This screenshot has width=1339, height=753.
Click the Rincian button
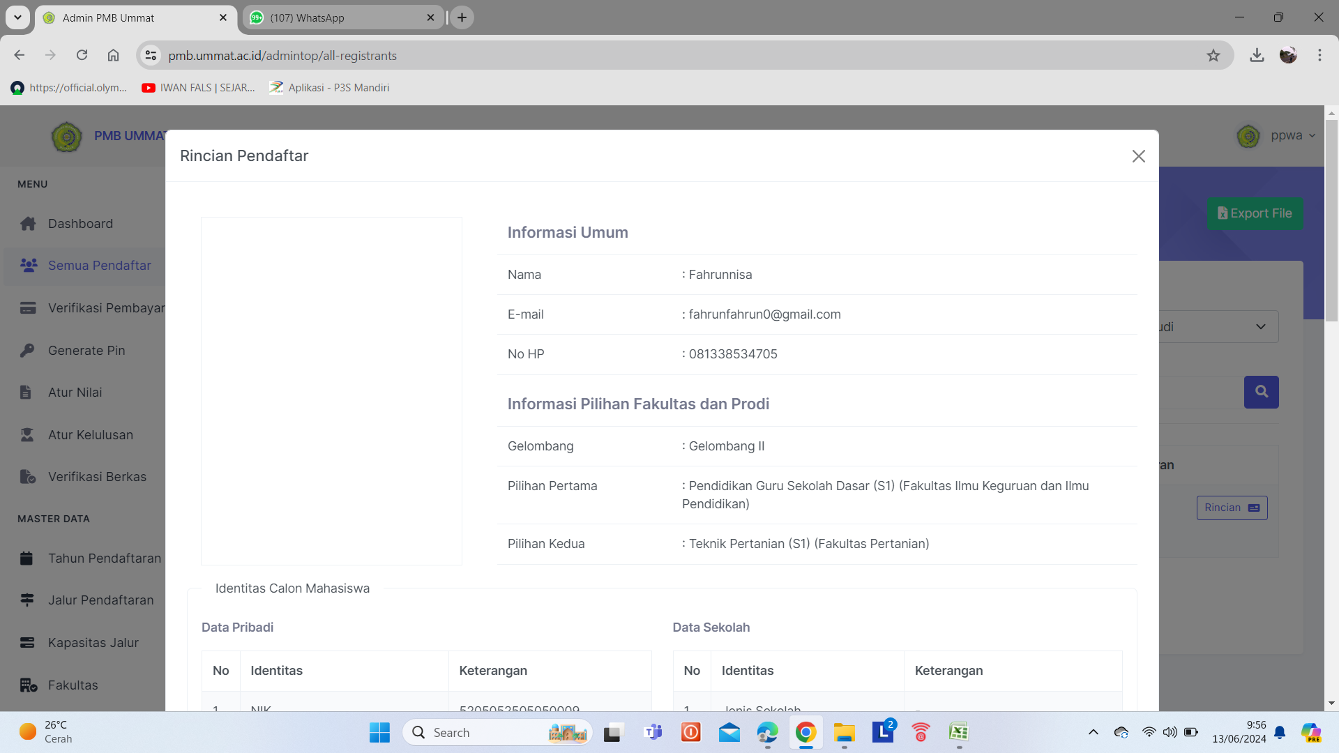pyautogui.click(x=1232, y=508)
